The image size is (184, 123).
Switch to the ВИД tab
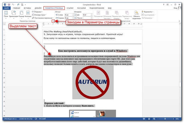[110, 8]
